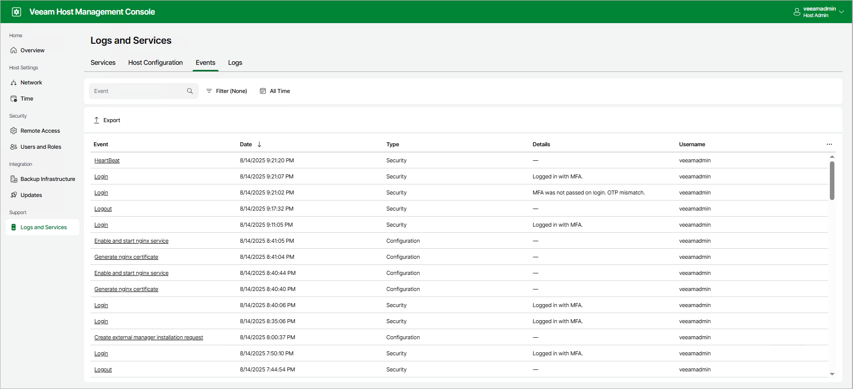This screenshot has width=853, height=389.
Task: Switch to the Host Configuration tab
Action: point(155,63)
